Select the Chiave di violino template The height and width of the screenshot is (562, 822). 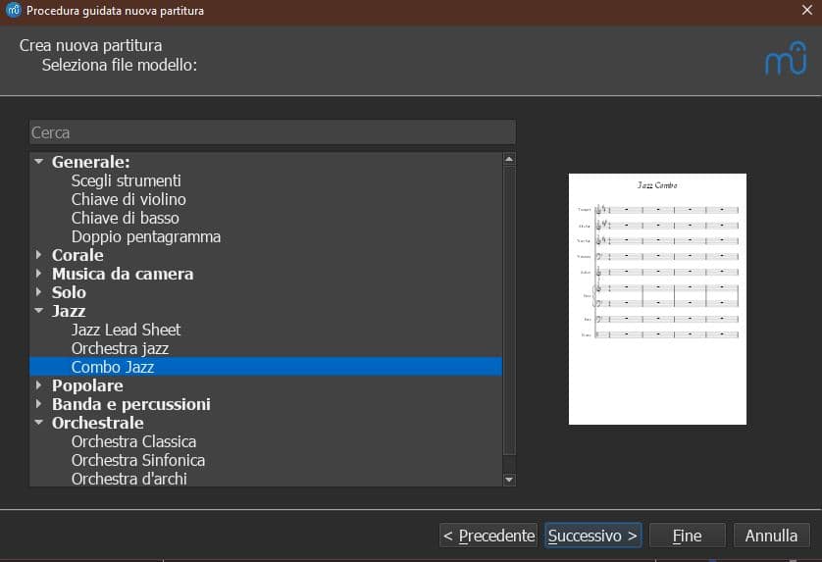(x=128, y=199)
